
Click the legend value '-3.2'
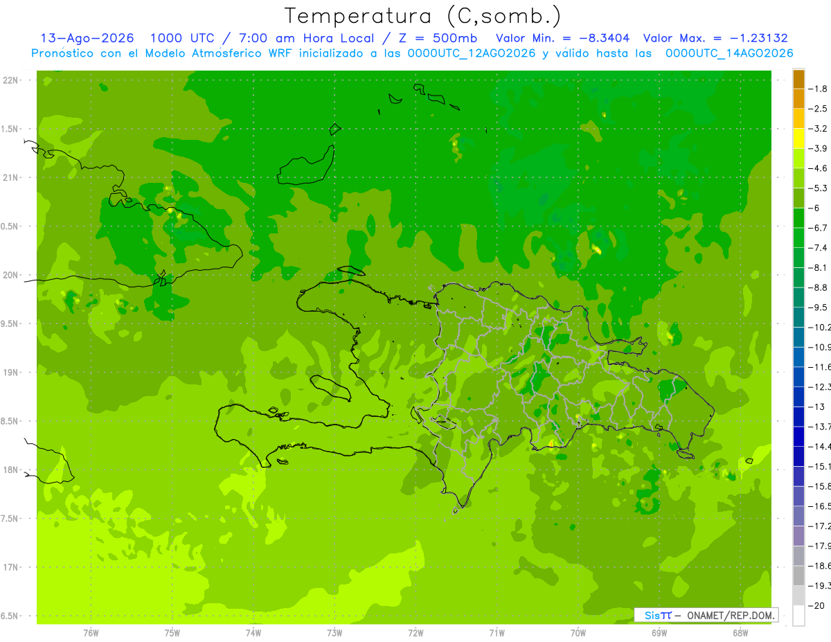click(x=818, y=129)
